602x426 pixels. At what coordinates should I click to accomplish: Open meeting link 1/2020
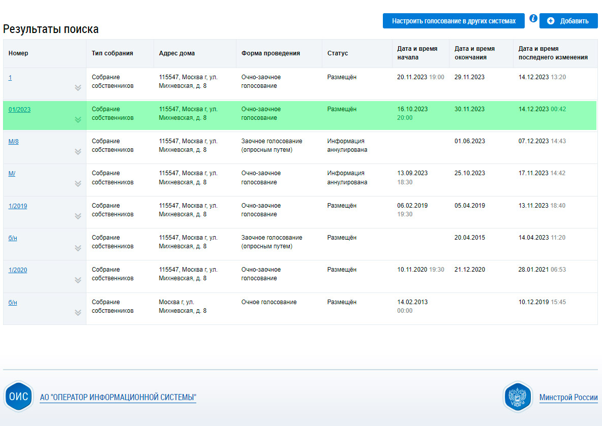(x=18, y=270)
